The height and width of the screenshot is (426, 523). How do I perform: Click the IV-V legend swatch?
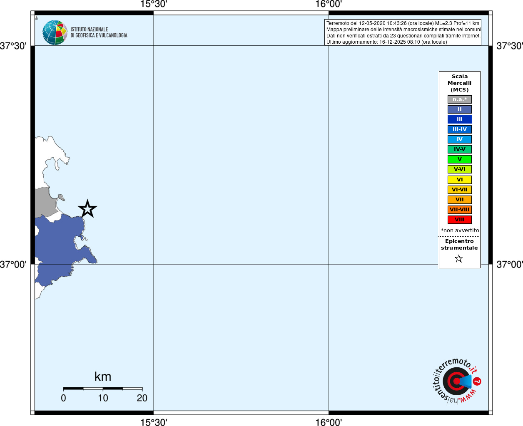pos(460,149)
